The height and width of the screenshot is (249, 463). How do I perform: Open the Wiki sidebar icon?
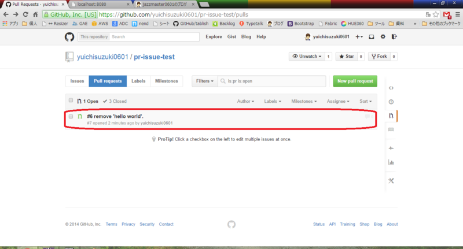click(391, 129)
